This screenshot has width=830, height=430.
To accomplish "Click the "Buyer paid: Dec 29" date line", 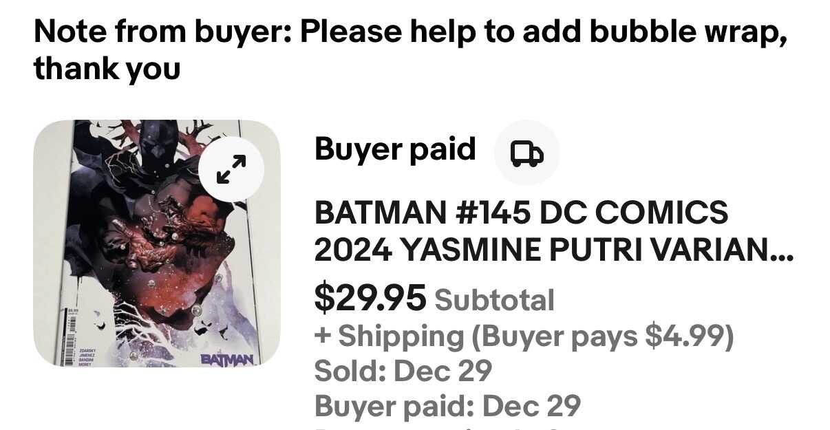I will click(x=447, y=406).
